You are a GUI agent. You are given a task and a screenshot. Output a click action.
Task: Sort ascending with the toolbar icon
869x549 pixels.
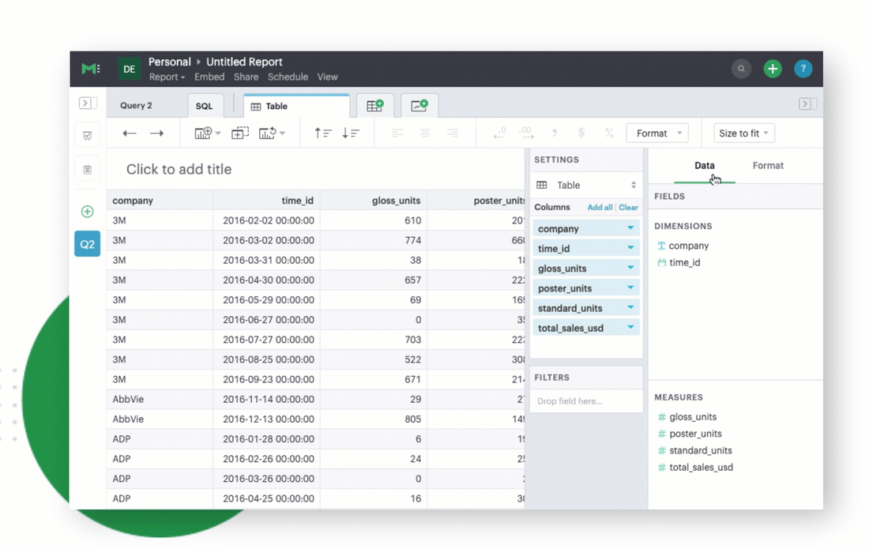pos(323,133)
